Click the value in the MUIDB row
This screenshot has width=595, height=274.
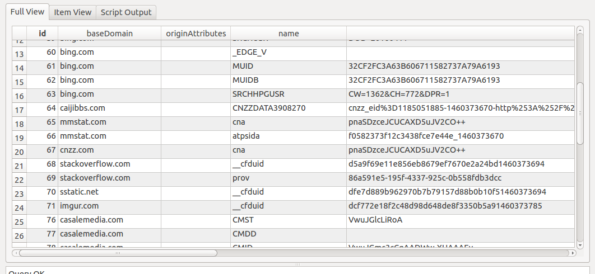click(461, 81)
